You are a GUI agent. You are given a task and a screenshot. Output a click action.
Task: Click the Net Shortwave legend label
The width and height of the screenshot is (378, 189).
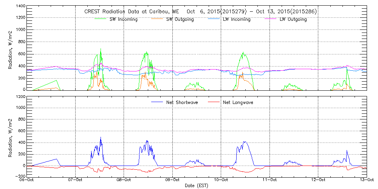pos(181,102)
